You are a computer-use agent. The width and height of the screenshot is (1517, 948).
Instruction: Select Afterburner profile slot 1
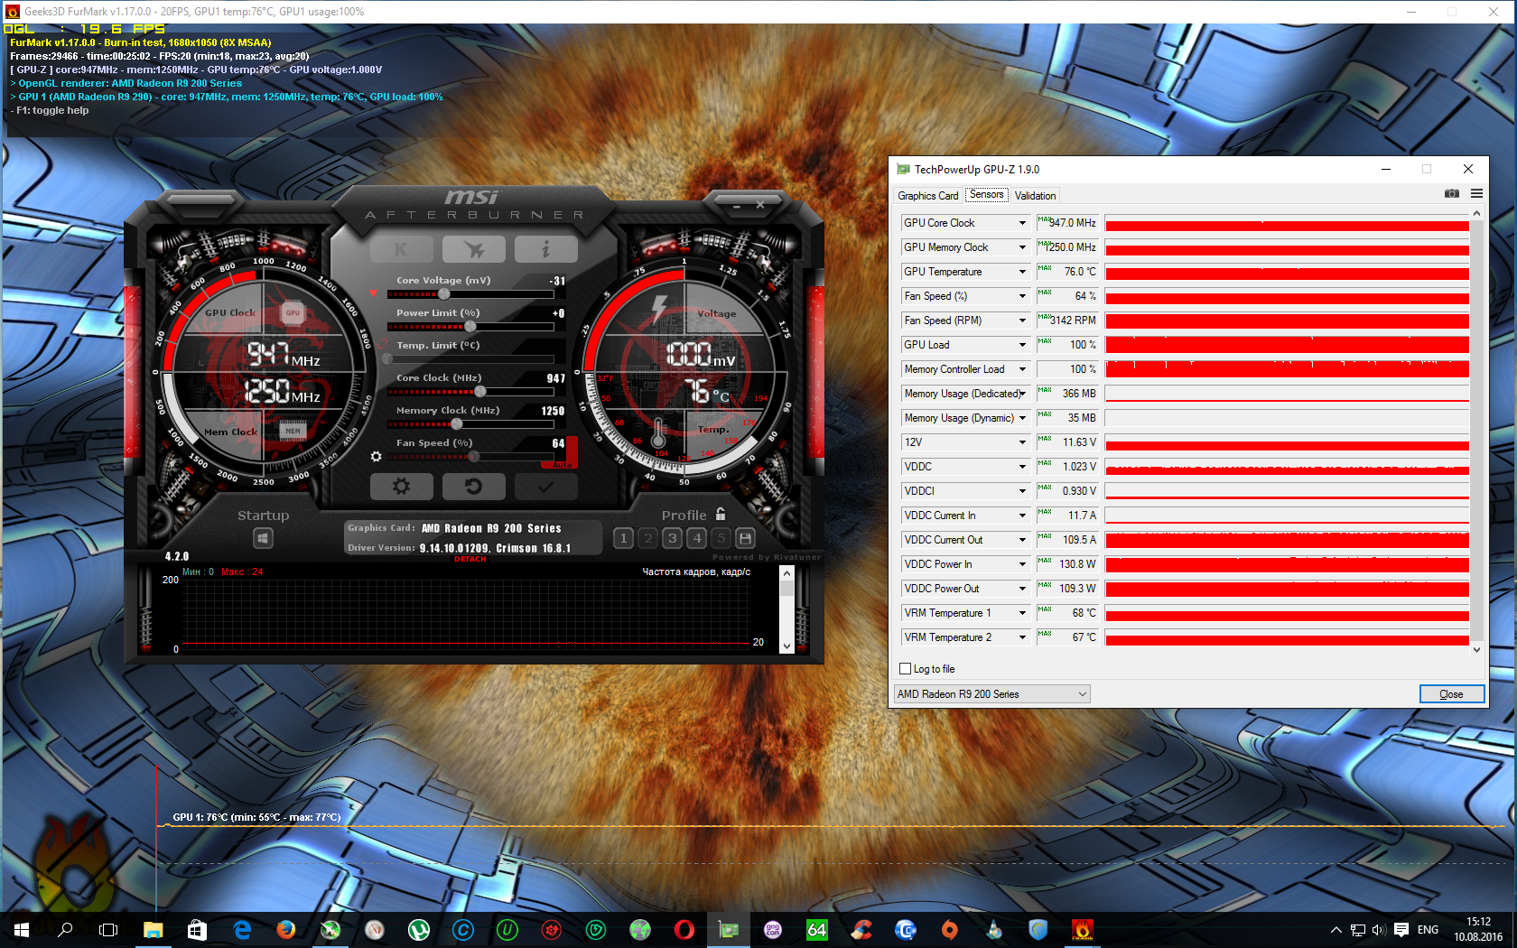click(623, 538)
